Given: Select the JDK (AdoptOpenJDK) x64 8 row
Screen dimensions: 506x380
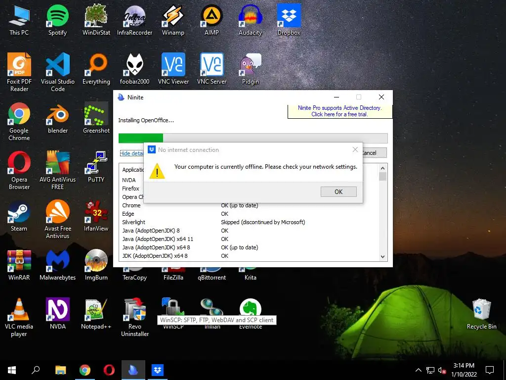Looking at the screenshot, I should coord(249,256).
